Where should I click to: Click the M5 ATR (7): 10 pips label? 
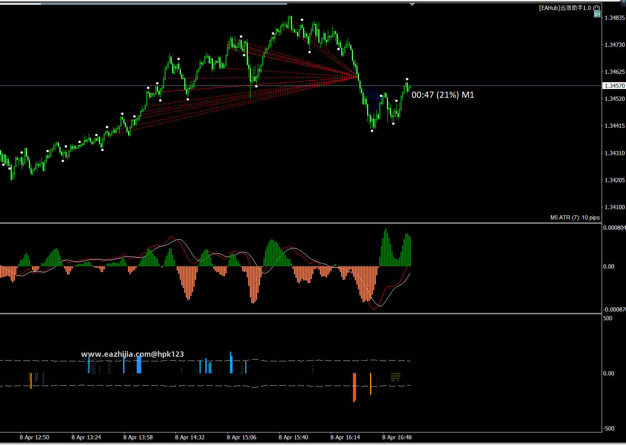[575, 218]
